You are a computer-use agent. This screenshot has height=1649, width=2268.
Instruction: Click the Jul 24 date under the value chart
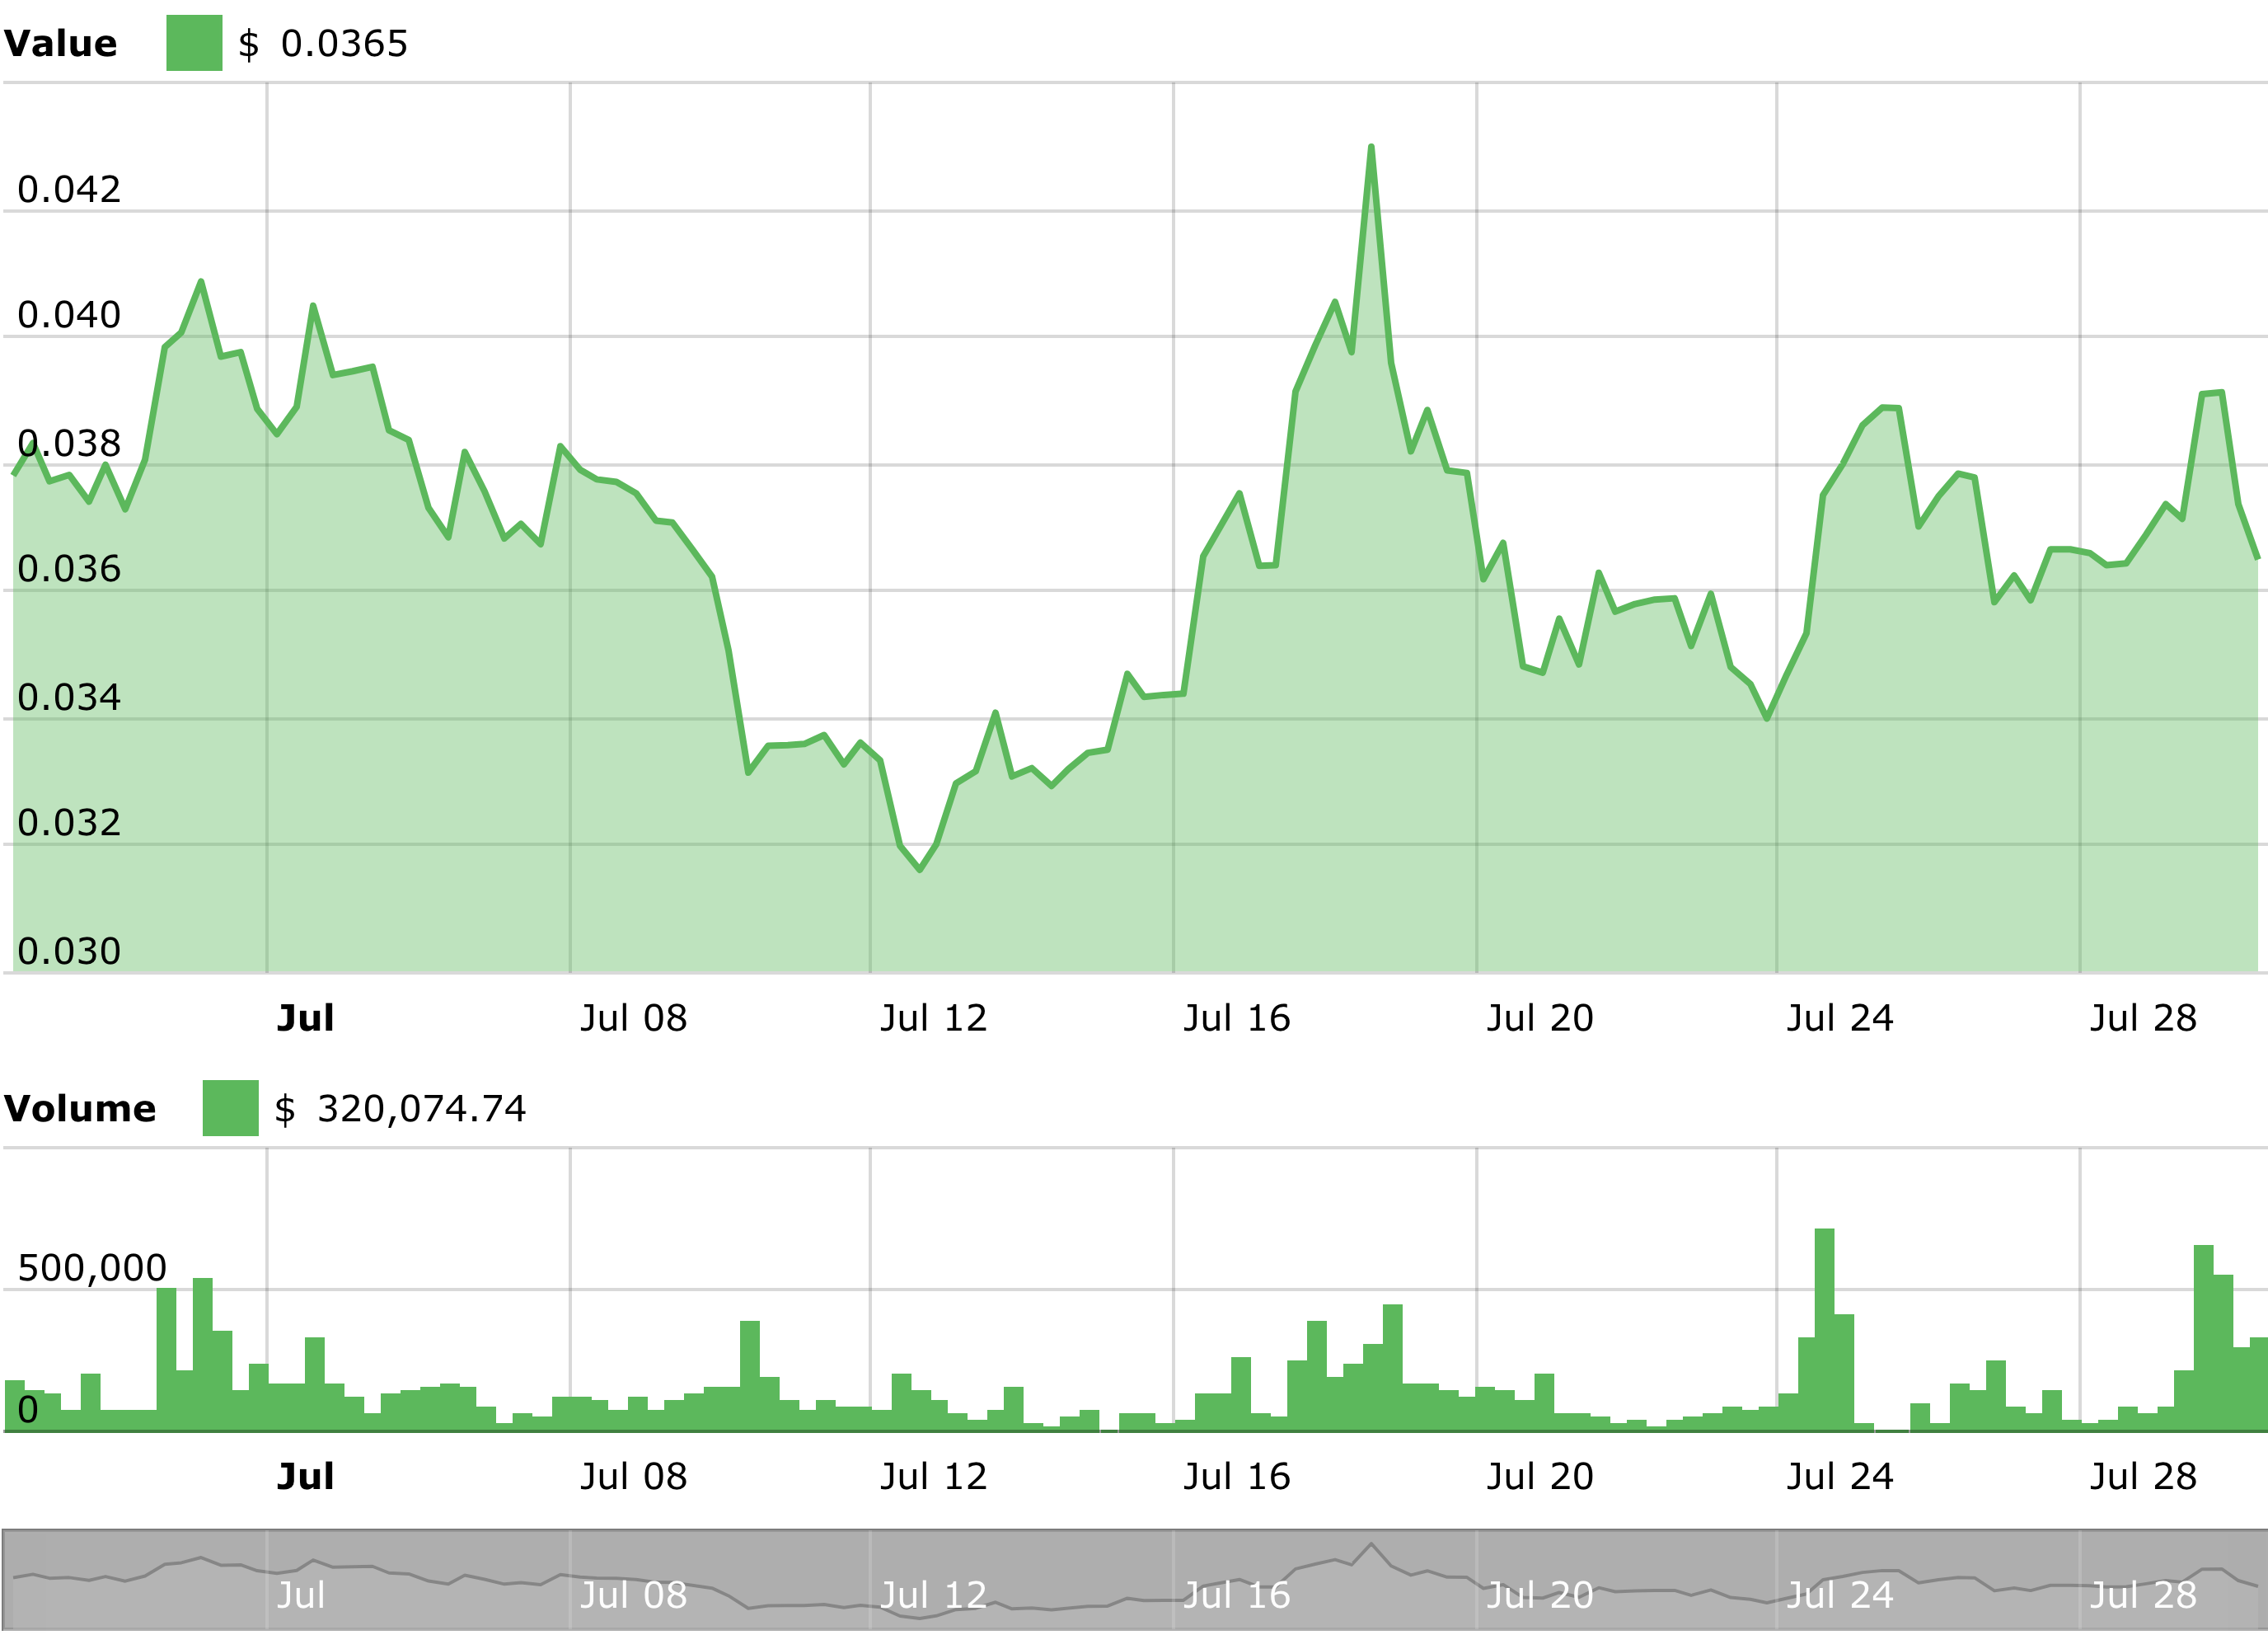pos(1840,1018)
